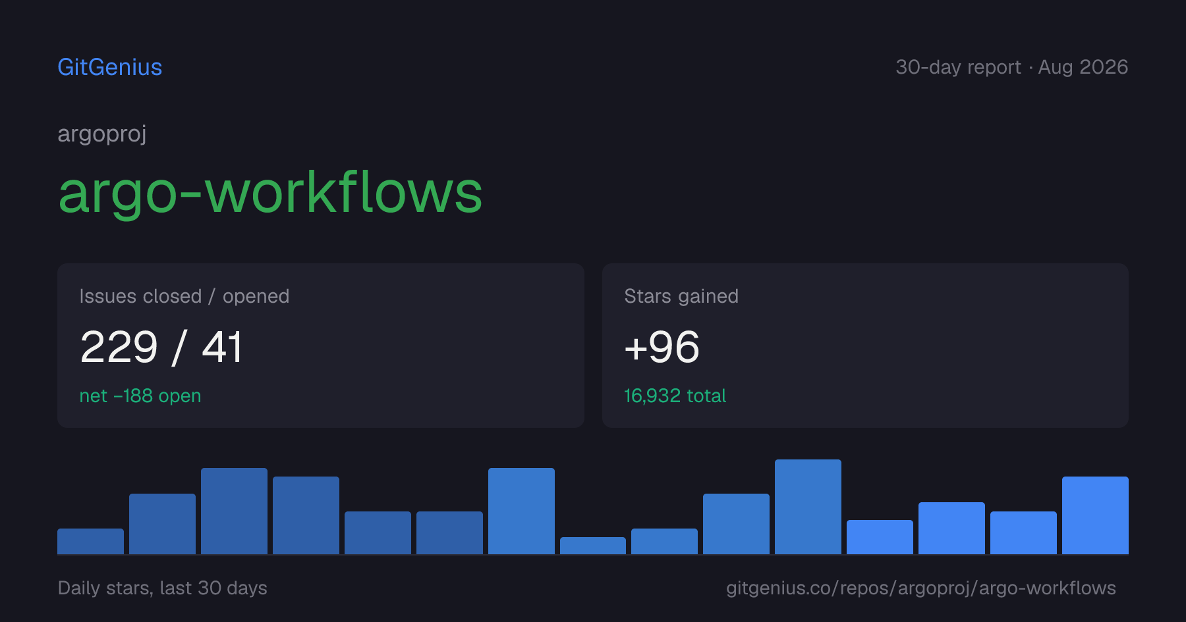Click the "Issues closed / opened" label
This screenshot has height=622, width=1186.
184,296
